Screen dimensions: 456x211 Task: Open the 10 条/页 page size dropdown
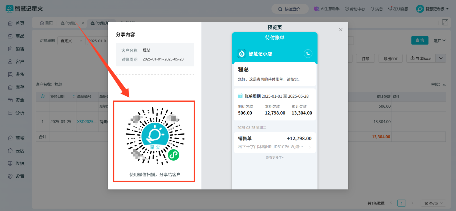coord(433,203)
